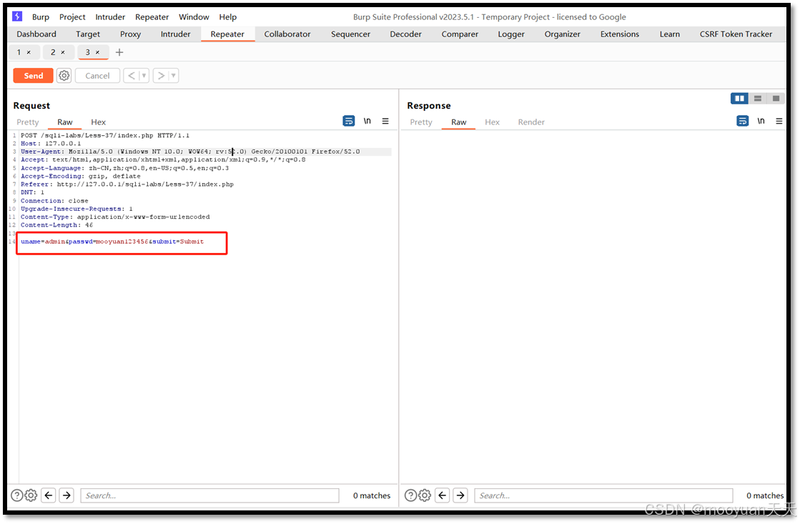Jump to previous Response search match
Screen dimensions: 800x524
pos(443,495)
